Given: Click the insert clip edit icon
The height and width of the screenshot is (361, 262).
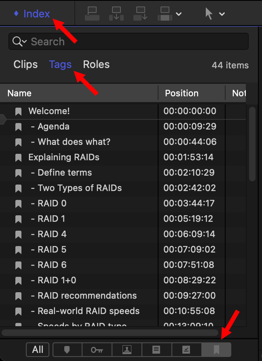Looking at the screenshot, I should [116, 14].
